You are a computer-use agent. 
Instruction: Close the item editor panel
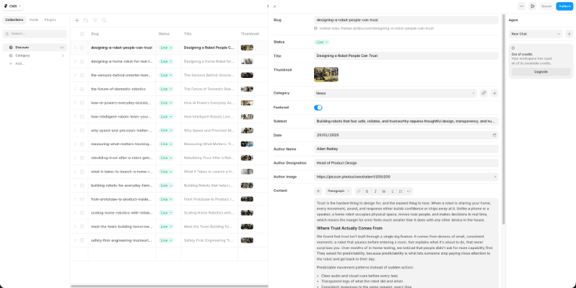coord(275,6)
